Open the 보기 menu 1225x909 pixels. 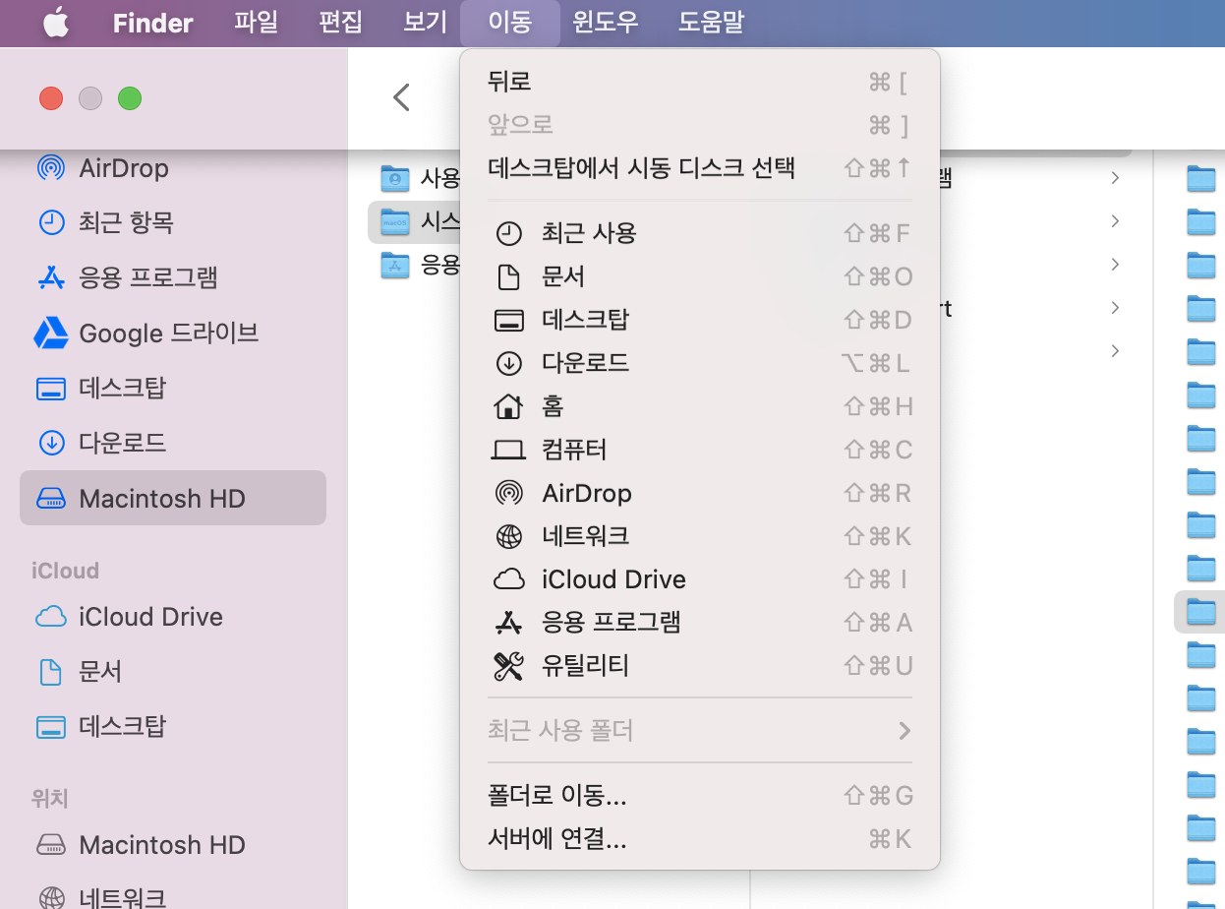[426, 23]
